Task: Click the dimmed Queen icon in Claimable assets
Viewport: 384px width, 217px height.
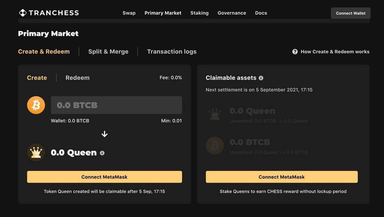Action: tap(215, 114)
